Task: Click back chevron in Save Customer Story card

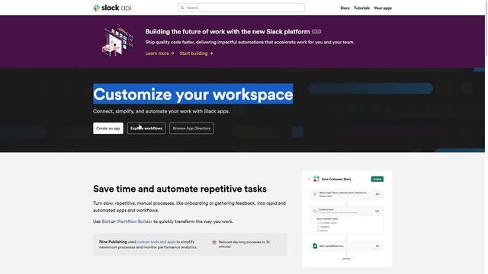Action: [309, 179]
